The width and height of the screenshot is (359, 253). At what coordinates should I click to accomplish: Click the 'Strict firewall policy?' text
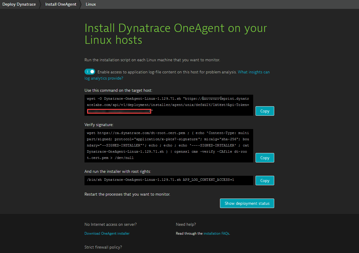(x=103, y=247)
